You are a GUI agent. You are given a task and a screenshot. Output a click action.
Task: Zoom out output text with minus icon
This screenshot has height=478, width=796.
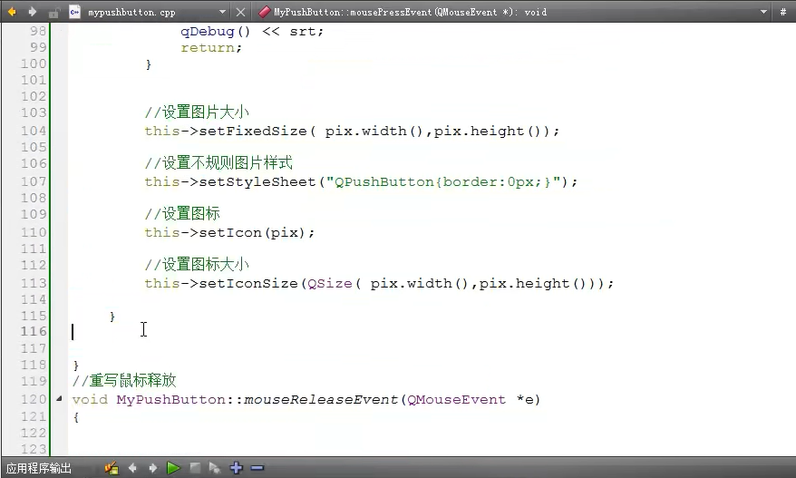[x=257, y=468]
